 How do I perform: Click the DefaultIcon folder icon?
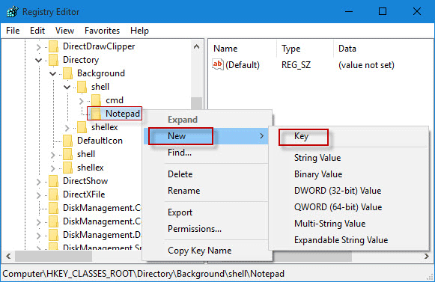coord(67,141)
